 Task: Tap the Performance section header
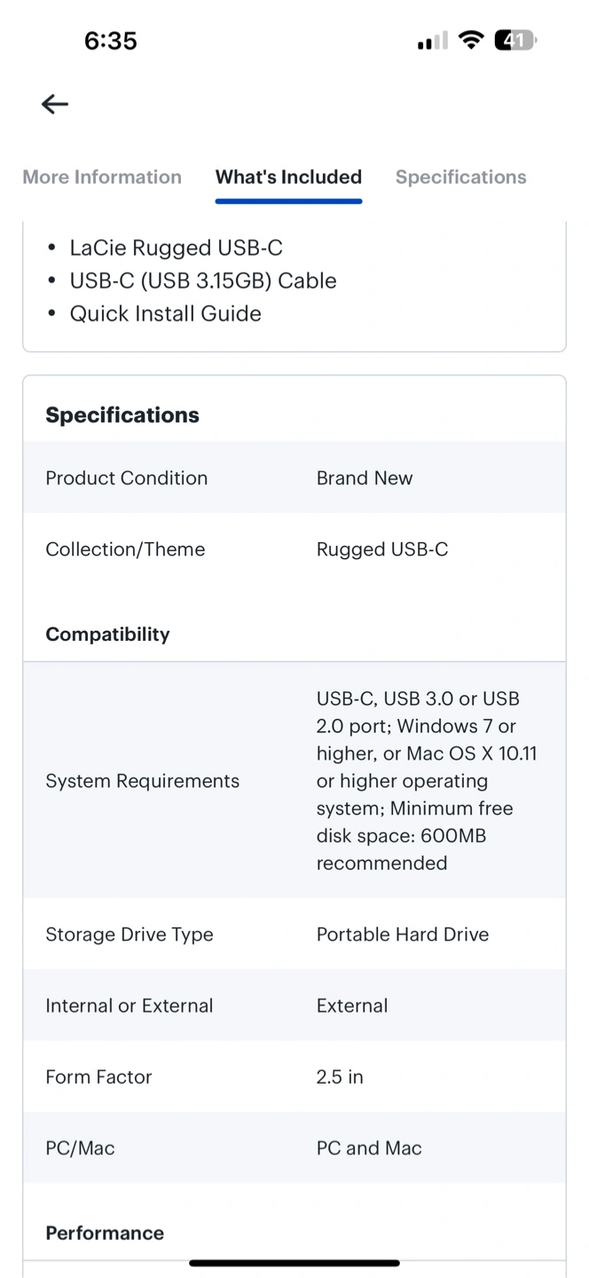[105, 1233]
